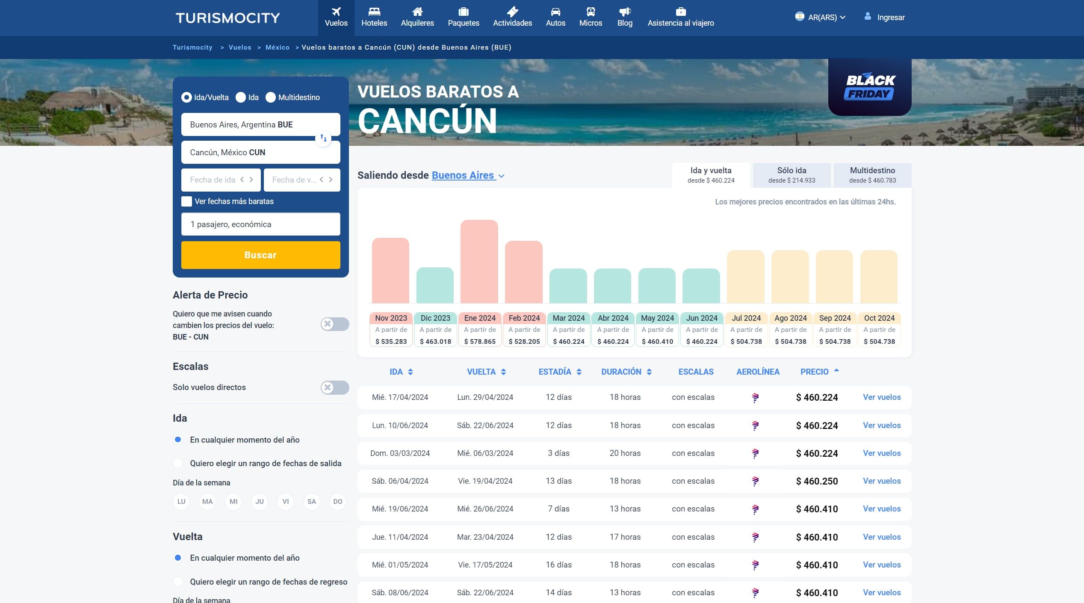The height and width of the screenshot is (603, 1084).
Task: Expand the Saliendo desde Buenos Aires selector
Action: click(463, 175)
